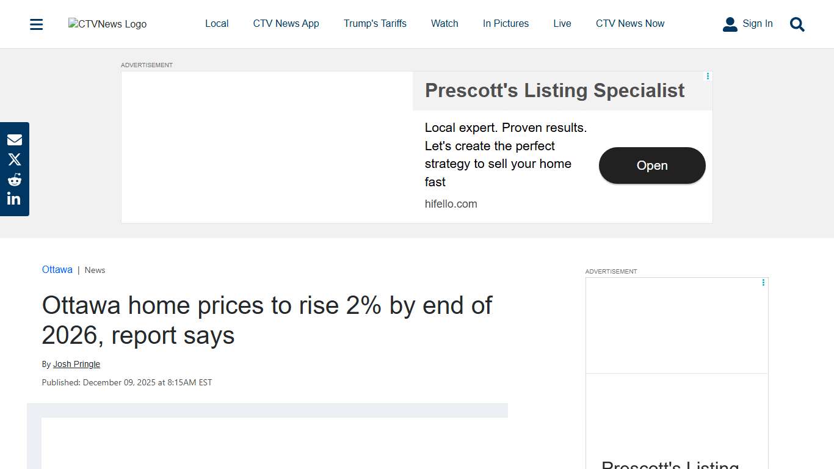The height and width of the screenshot is (469, 834).
Task: Share article on LinkedIn
Action: [15, 199]
